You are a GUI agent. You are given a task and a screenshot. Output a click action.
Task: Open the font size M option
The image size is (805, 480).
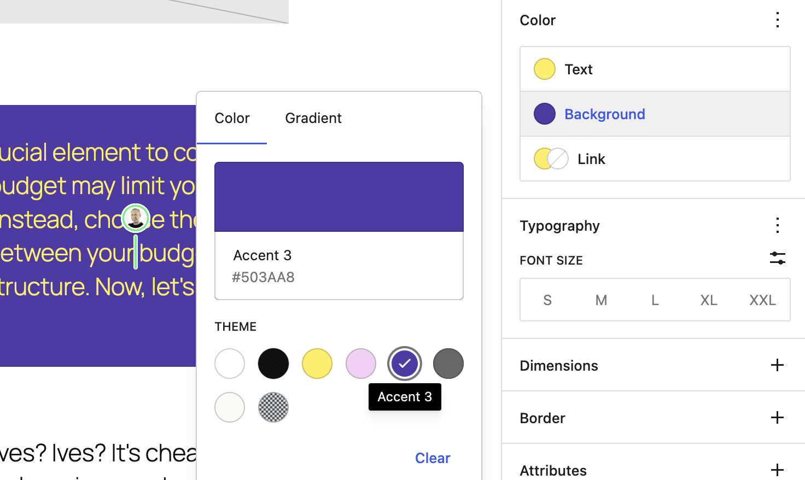[601, 300]
